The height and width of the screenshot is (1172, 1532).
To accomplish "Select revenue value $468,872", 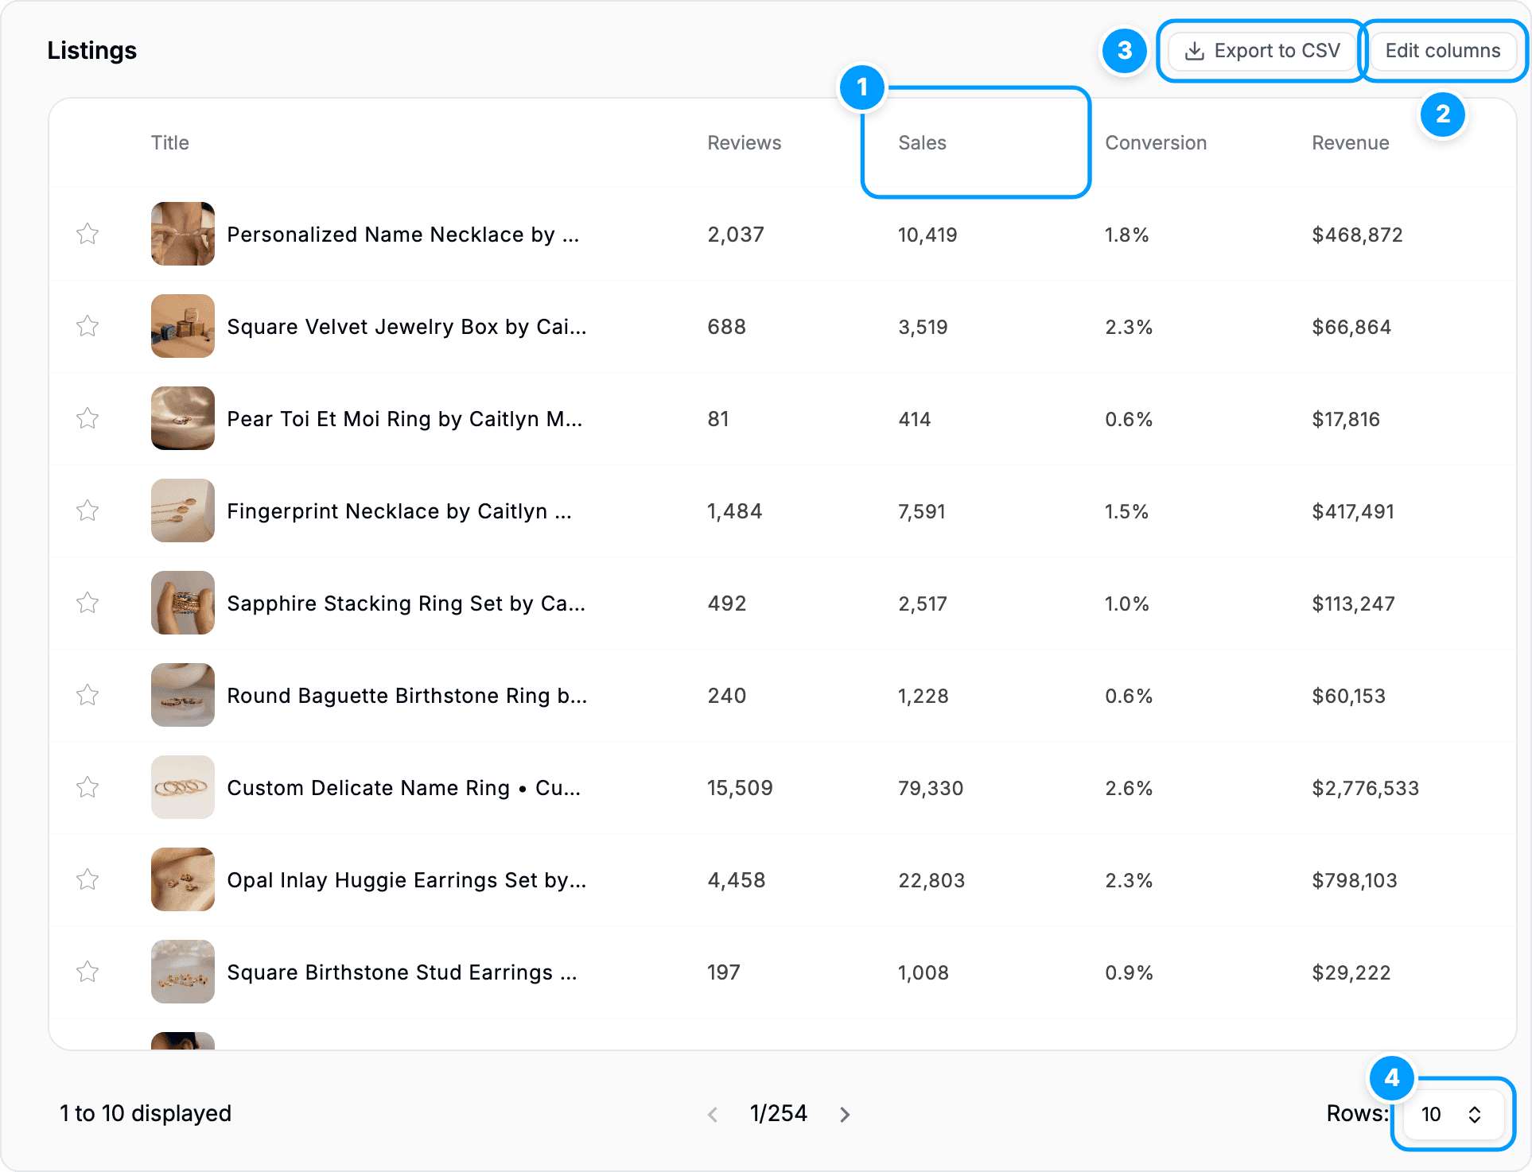I will tap(1358, 235).
